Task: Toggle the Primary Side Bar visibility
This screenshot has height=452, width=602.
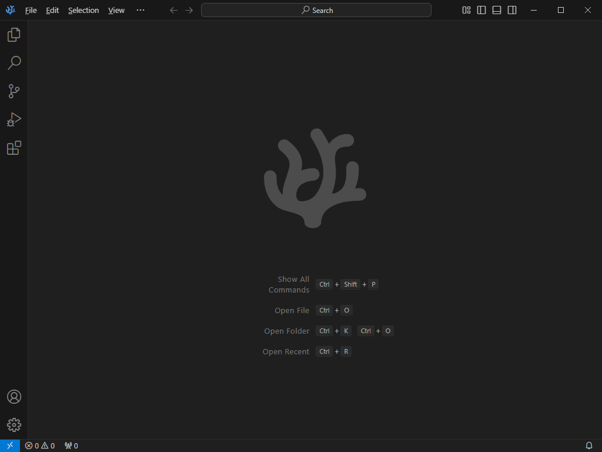Action: click(x=481, y=10)
